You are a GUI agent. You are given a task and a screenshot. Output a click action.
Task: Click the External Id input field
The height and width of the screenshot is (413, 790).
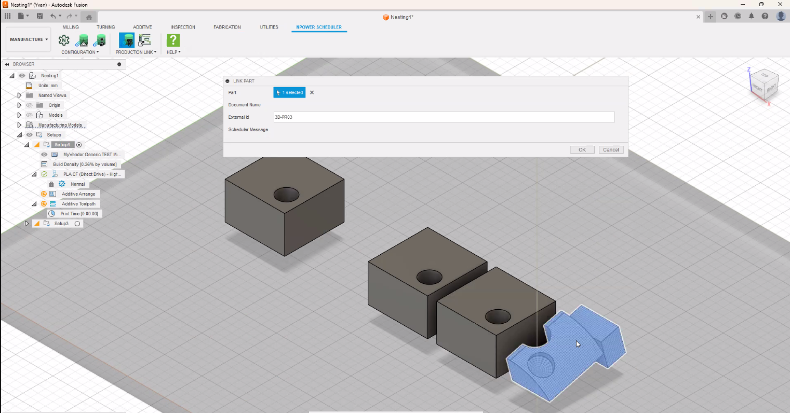(x=444, y=117)
